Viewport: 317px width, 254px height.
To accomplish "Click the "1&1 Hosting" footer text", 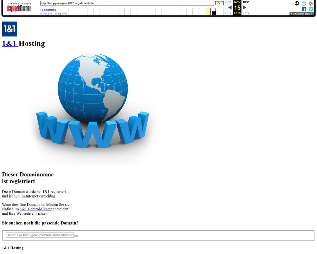I will 13,248.
